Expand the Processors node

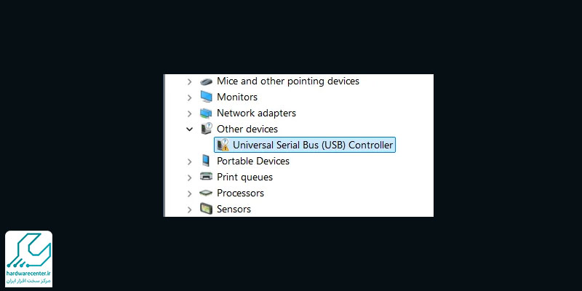189,194
